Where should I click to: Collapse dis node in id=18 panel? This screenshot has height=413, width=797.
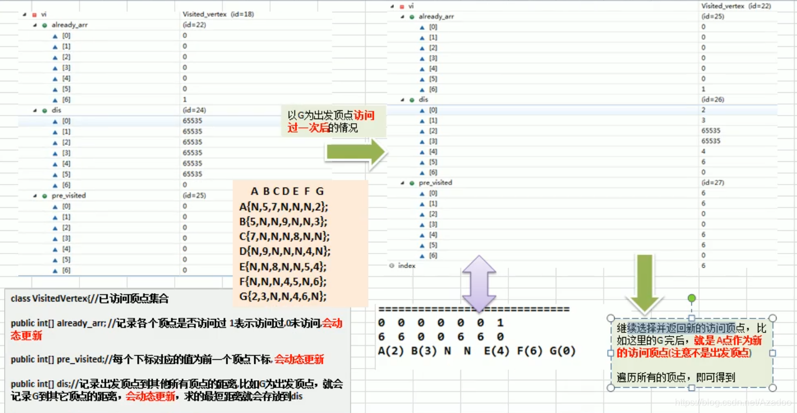click(35, 110)
